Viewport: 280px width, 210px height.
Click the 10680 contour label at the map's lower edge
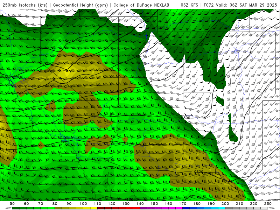tap(132, 199)
